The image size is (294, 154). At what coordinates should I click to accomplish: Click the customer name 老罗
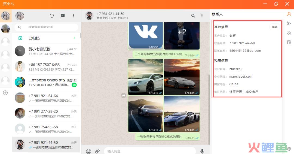pyautogui.click(x=232, y=35)
